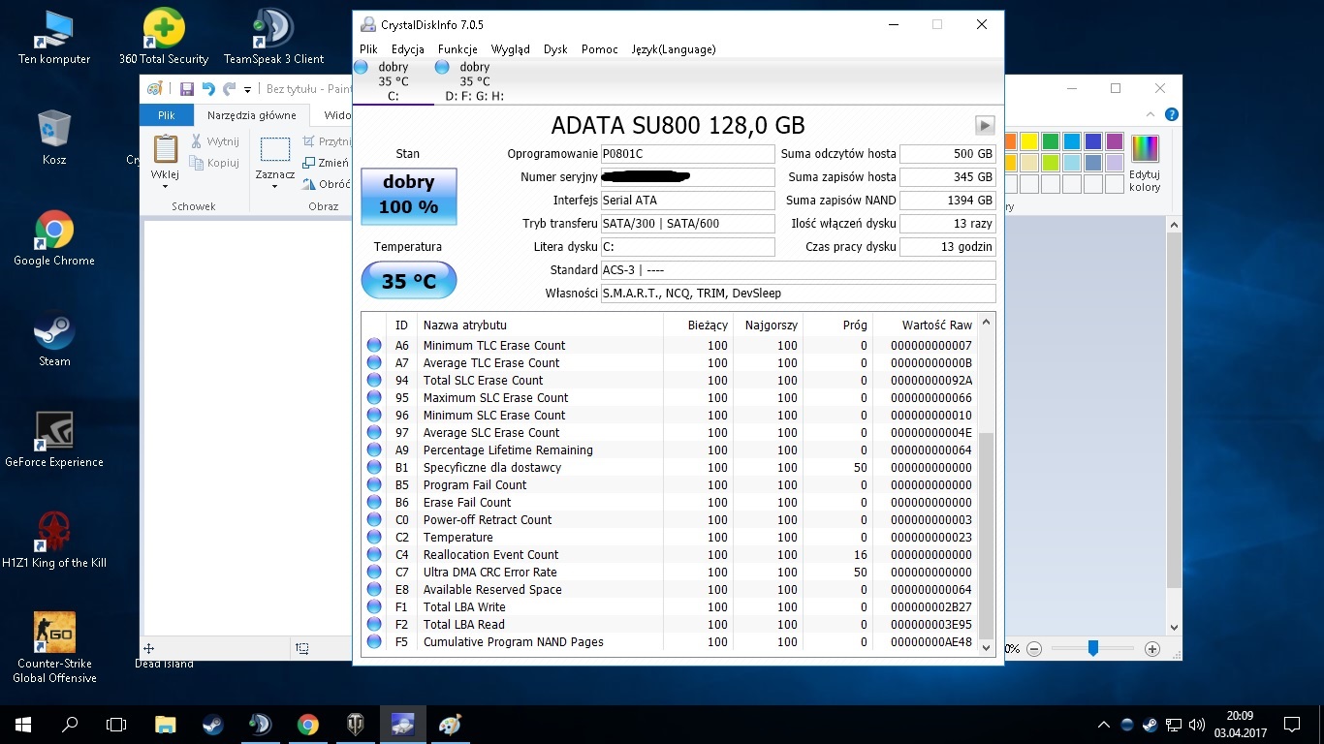Open the Dysk menu

(555, 49)
